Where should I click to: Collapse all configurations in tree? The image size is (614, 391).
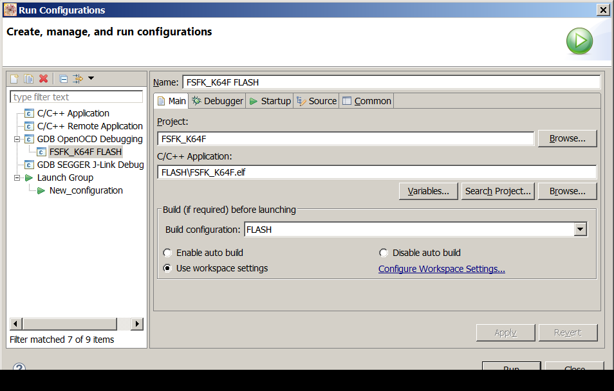pos(64,78)
